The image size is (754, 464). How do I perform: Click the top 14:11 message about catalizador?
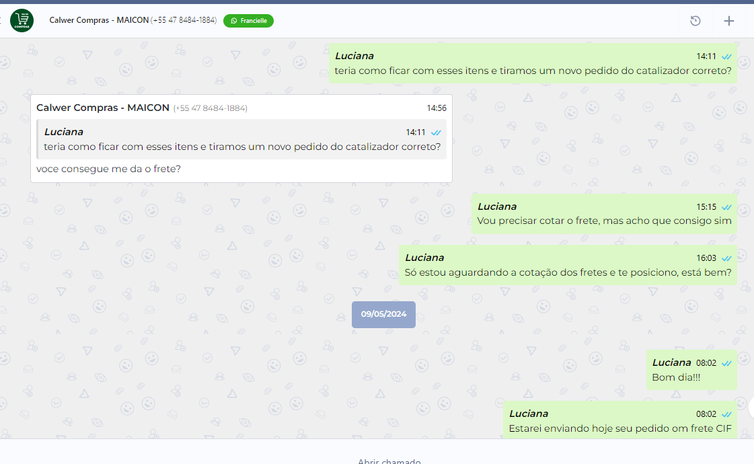pyautogui.click(x=532, y=70)
